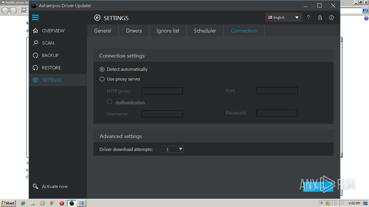
Task: Switch to the Drivers tab
Action: click(134, 31)
